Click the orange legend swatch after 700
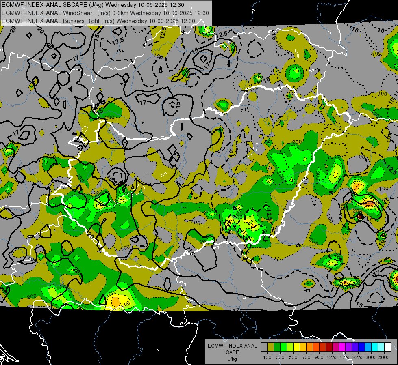This screenshot has height=365, width=398. (x=310, y=347)
